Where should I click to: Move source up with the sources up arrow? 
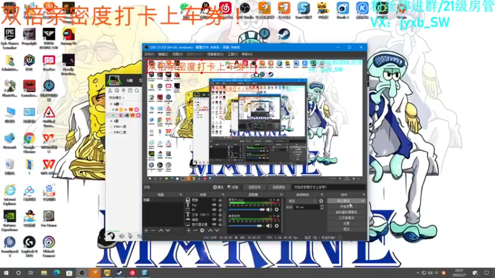210,230
